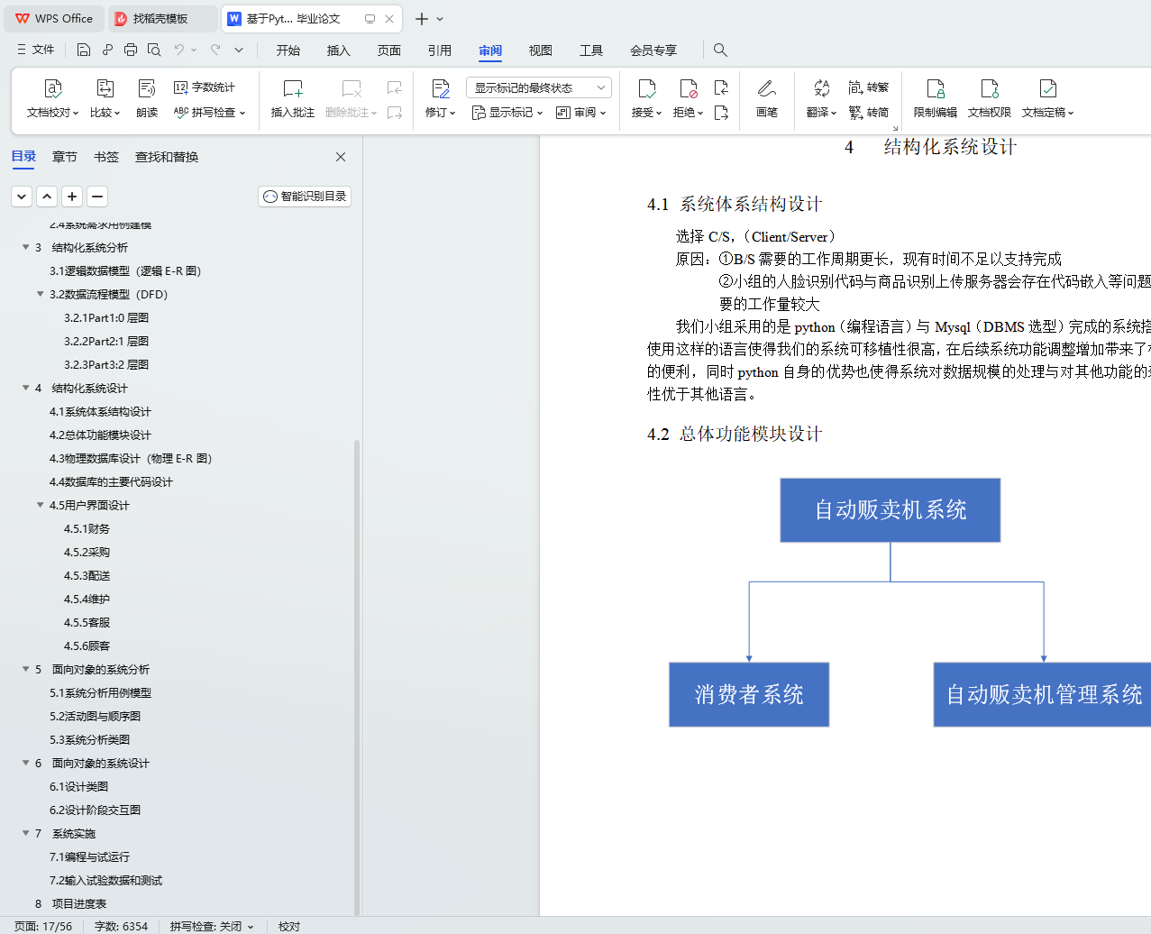Screen dimensions: 1151x934
Task: Collapse the 5 面向对象的系统分析 section
Action: [25, 669]
